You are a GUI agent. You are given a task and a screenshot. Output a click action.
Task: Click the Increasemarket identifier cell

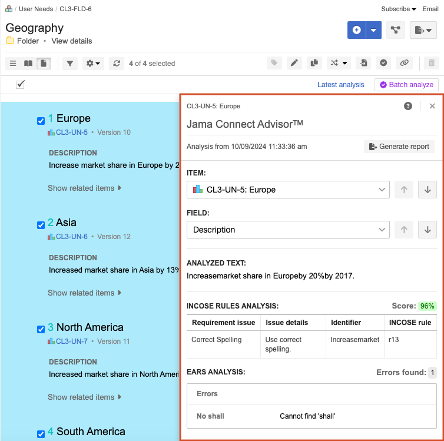click(354, 344)
